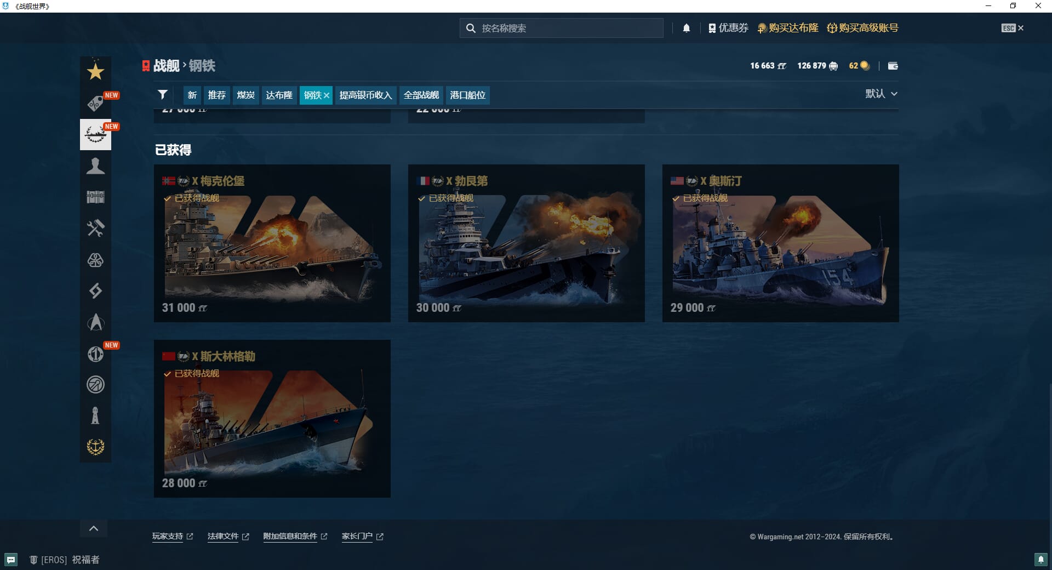
Task: Open the chat icon in bottom-left corner
Action: tap(11, 560)
